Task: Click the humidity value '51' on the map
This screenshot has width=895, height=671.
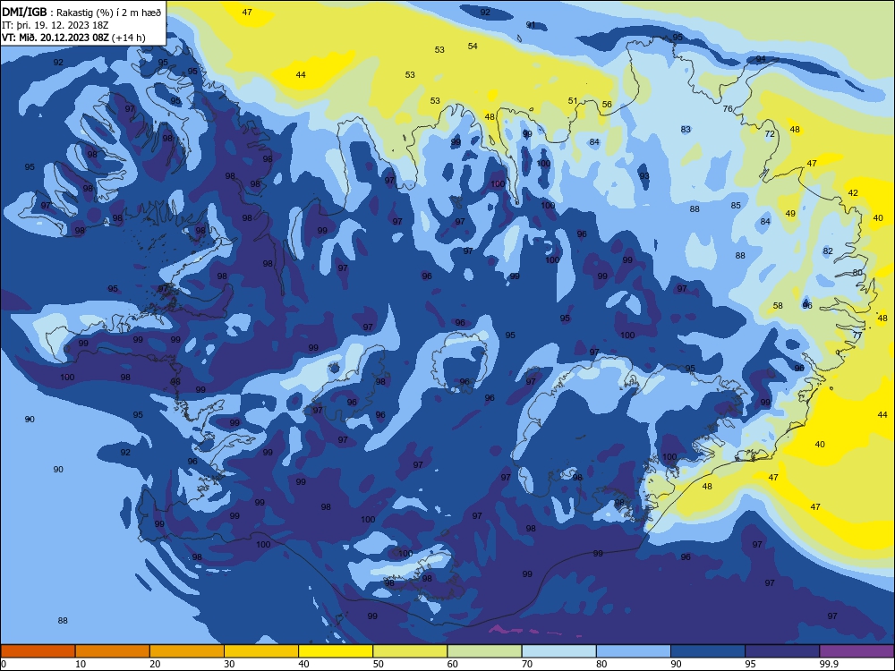Action: [x=573, y=101]
